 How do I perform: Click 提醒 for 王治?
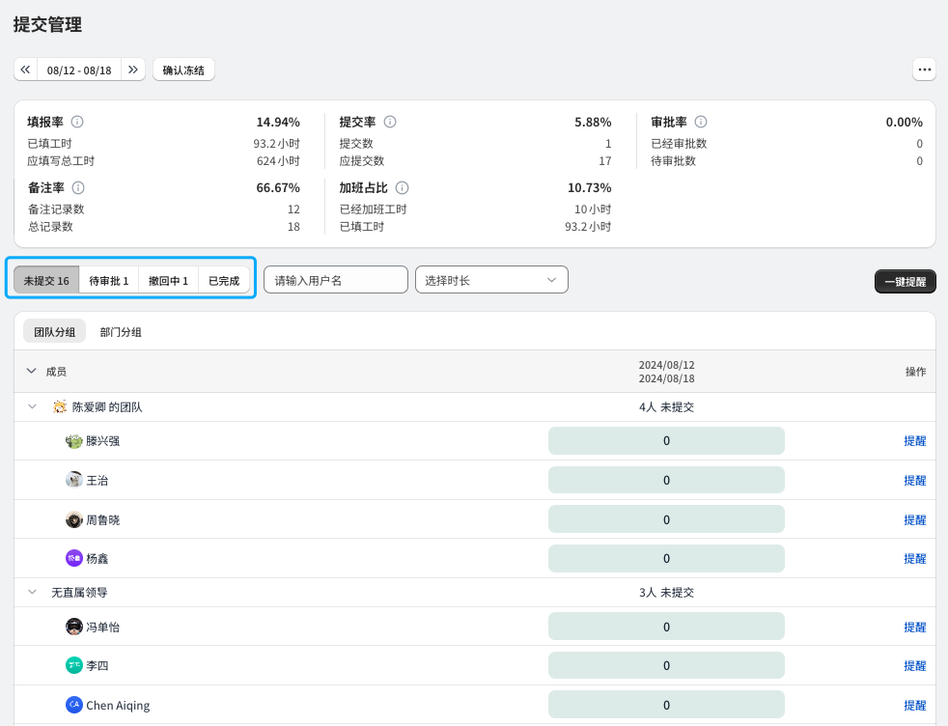[915, 480]
